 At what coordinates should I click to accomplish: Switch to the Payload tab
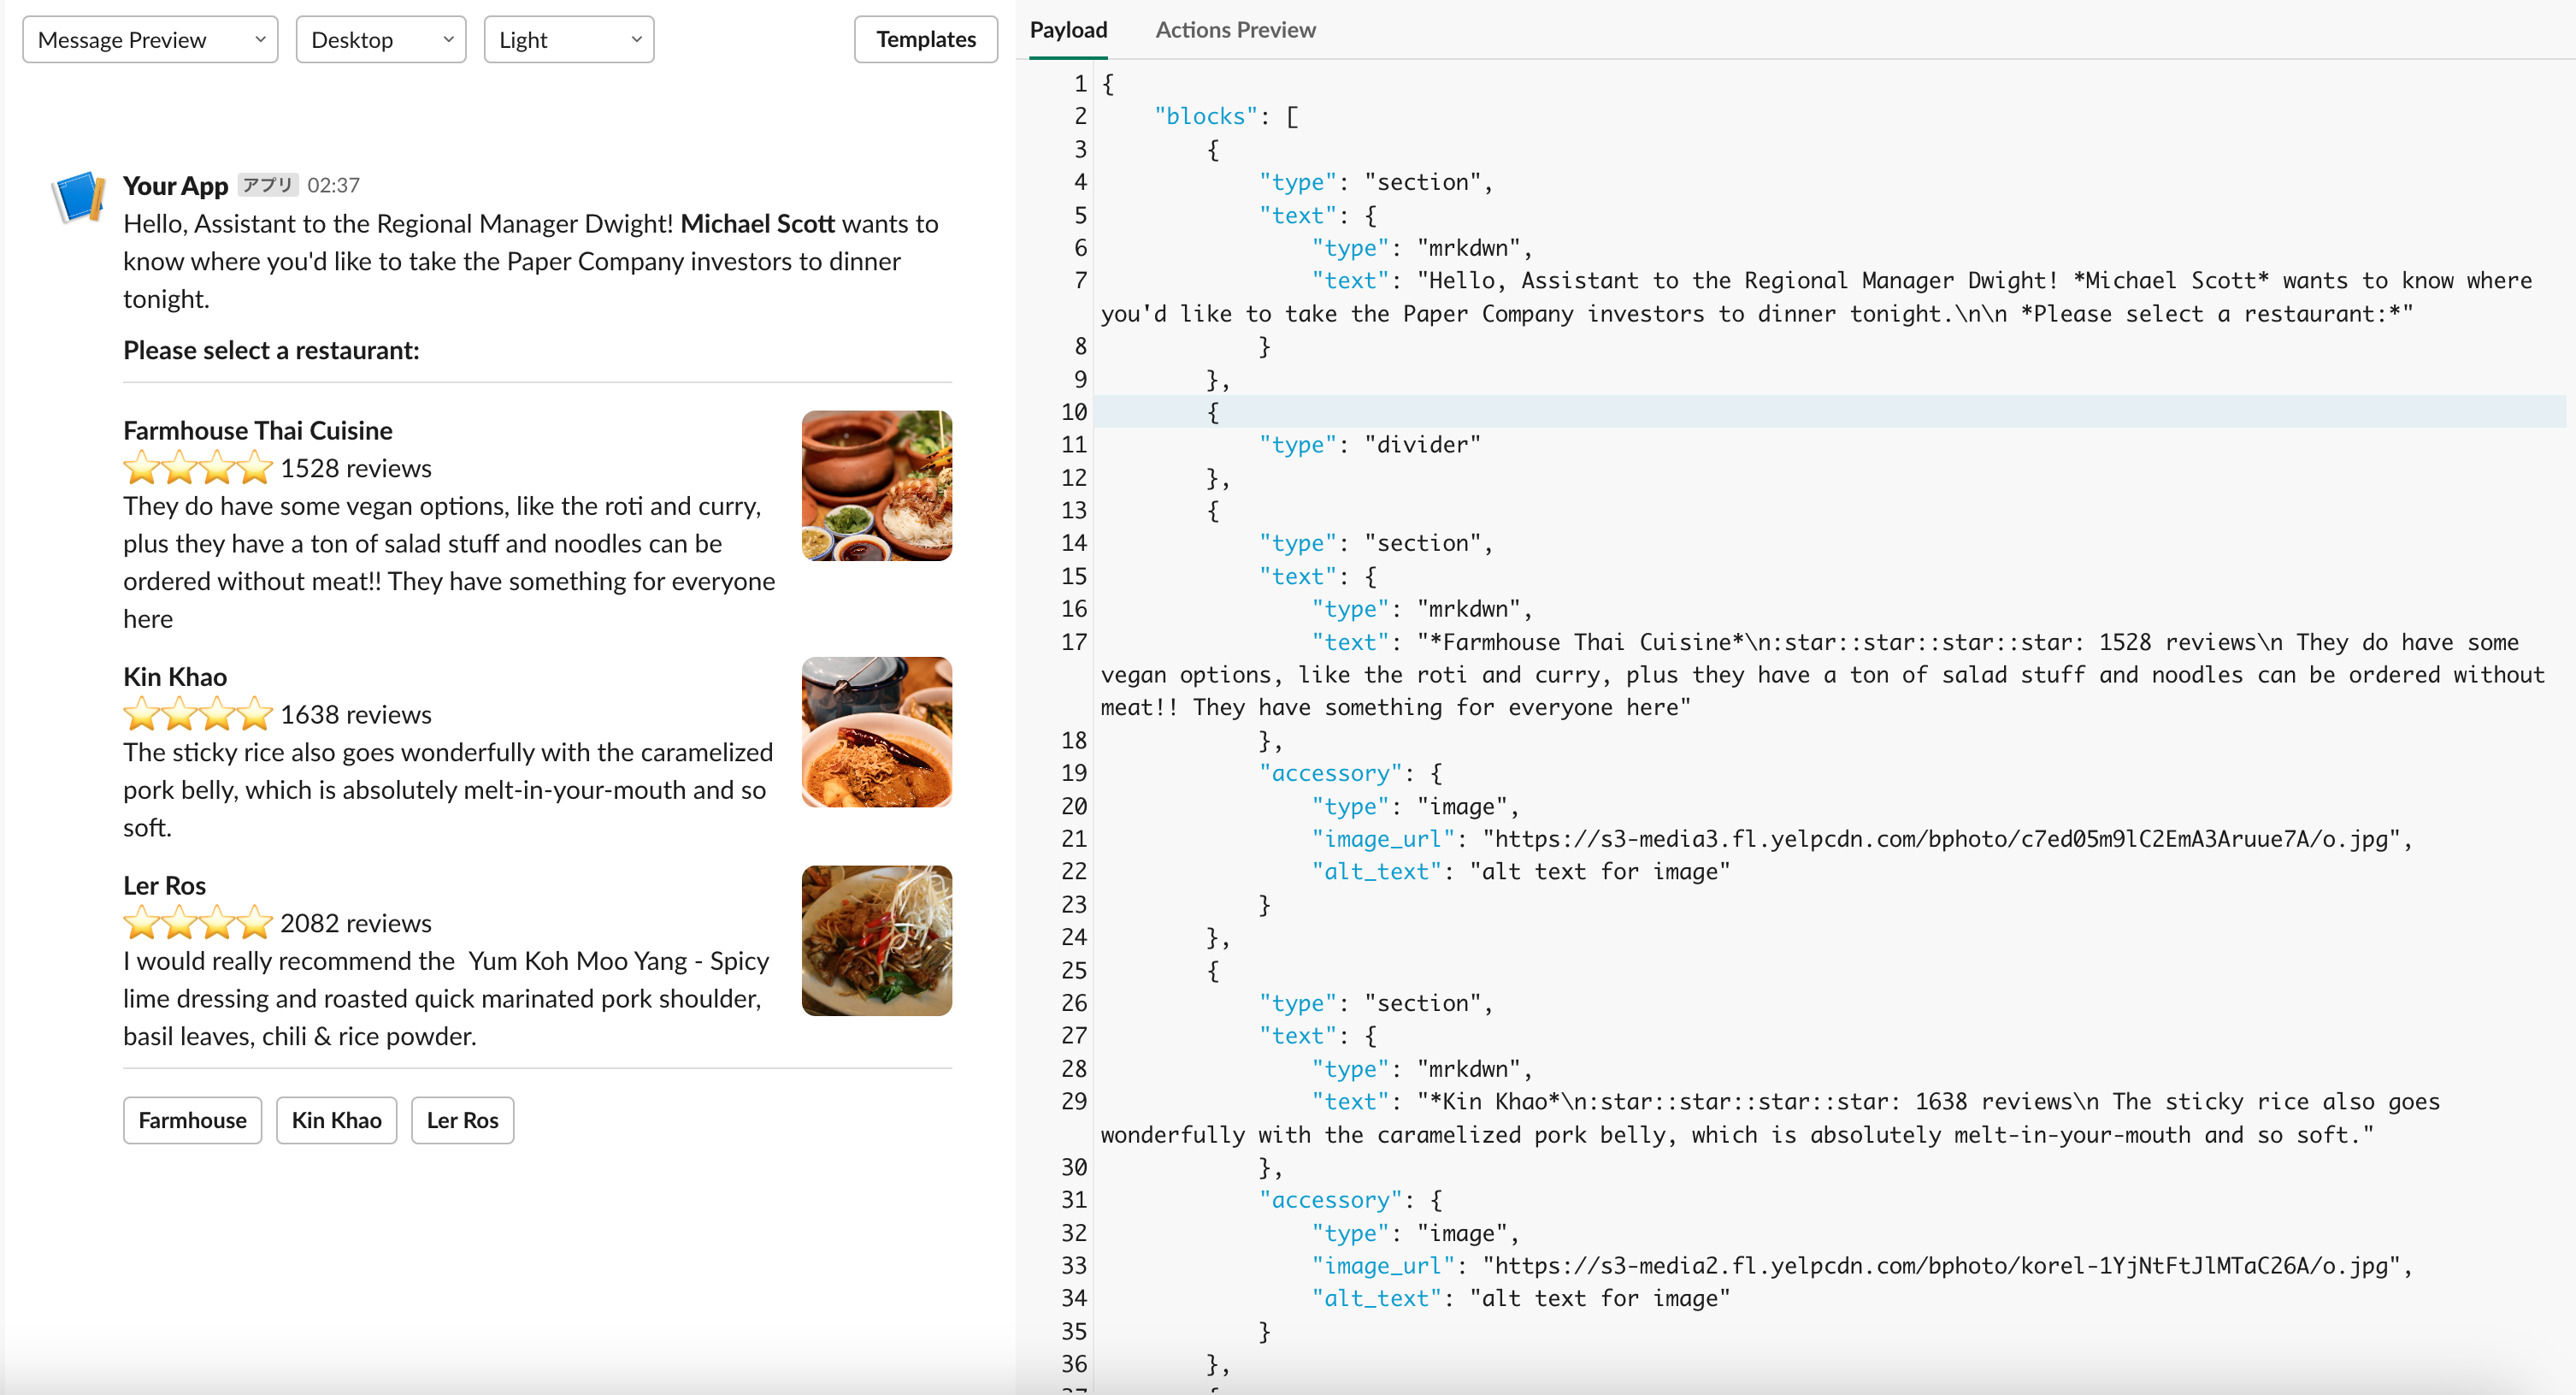pyautogui.click(x=1068, y=30)
